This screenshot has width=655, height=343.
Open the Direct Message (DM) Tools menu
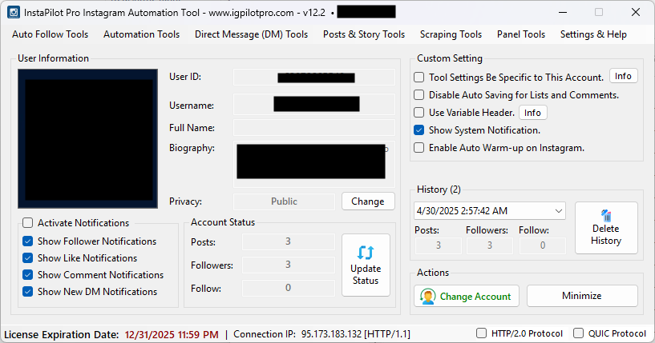pos(252,34)
